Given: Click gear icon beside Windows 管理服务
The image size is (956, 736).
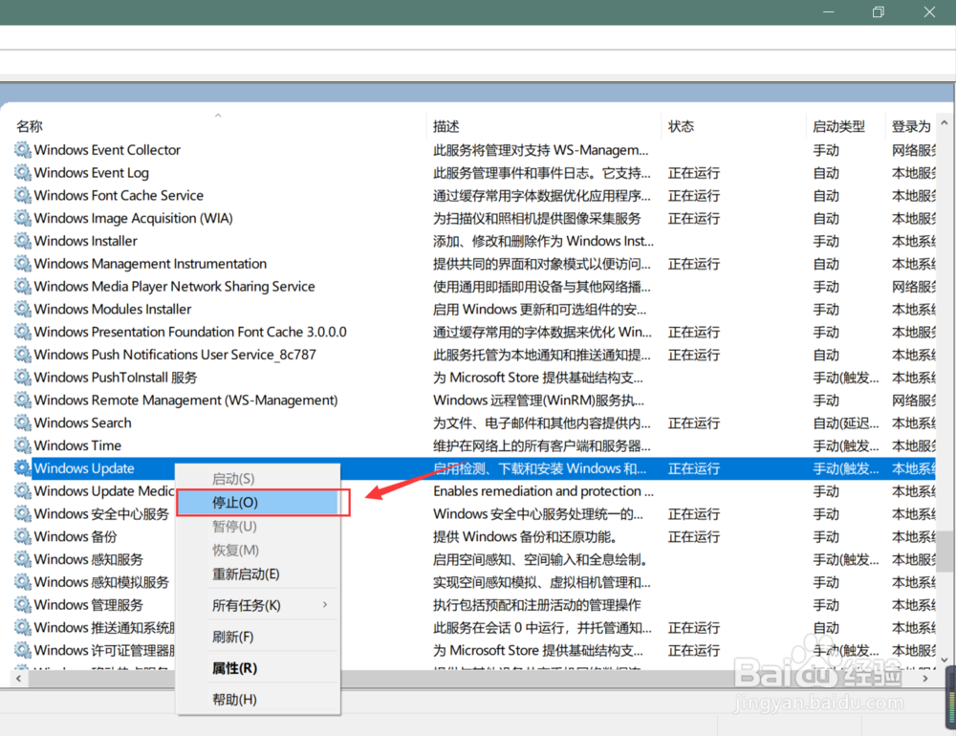Looking at the screenshot, I should pyautogui.click(x=23, y=605).
